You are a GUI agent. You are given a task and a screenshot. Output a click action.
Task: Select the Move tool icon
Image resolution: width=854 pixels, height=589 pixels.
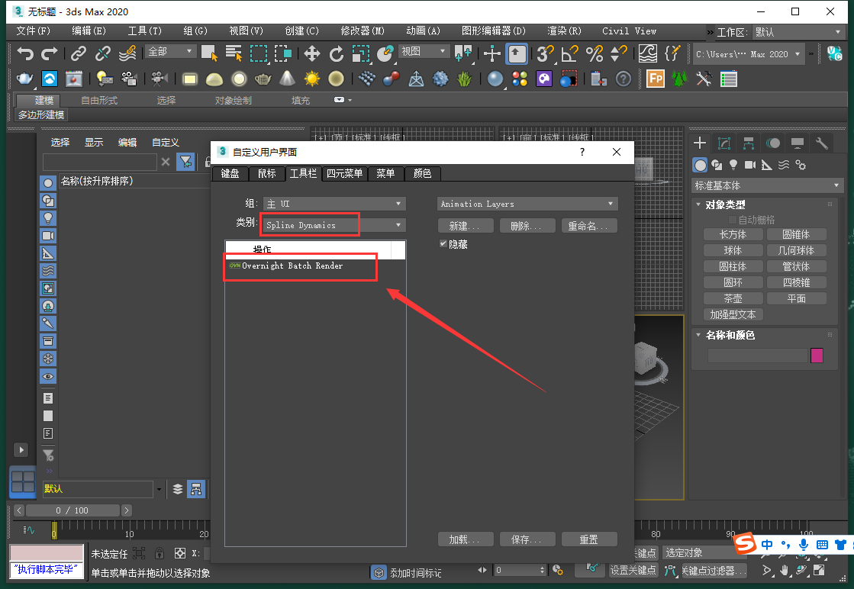click(312, 53)
